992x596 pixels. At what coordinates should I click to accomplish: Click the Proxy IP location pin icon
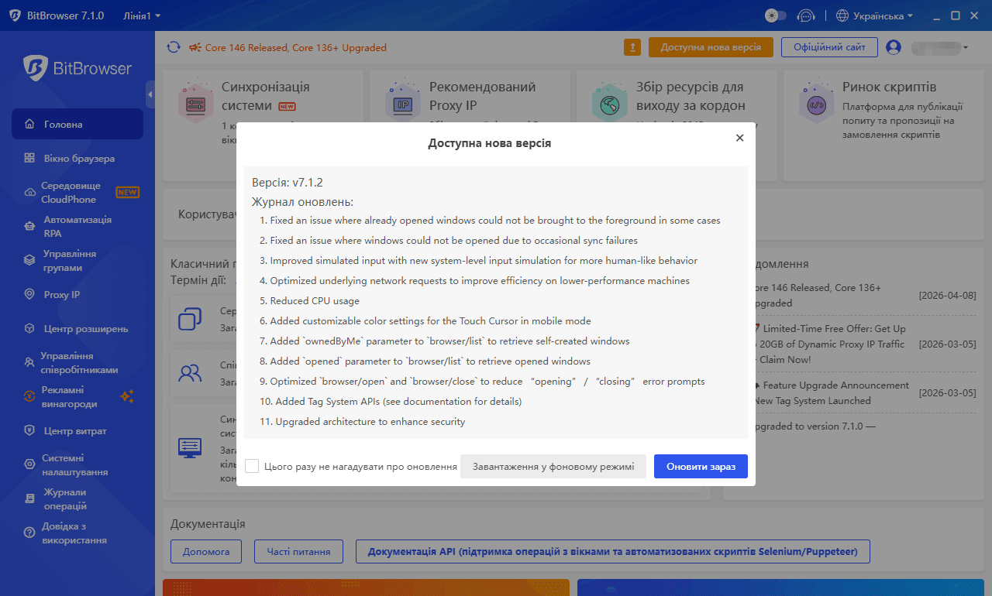point(29,295)
